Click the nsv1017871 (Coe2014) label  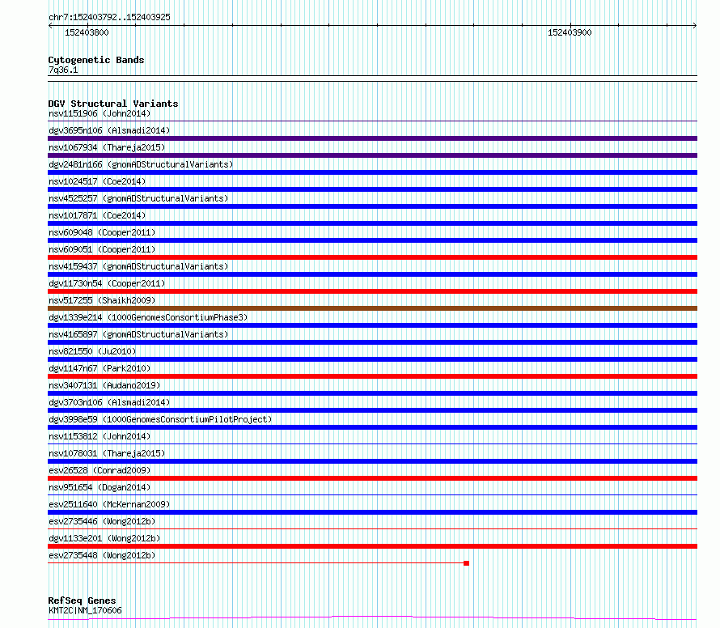pos(97,215)
